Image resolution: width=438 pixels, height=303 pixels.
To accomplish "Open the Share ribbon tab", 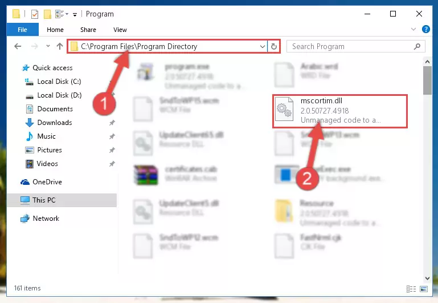I will tap(88, 30).
